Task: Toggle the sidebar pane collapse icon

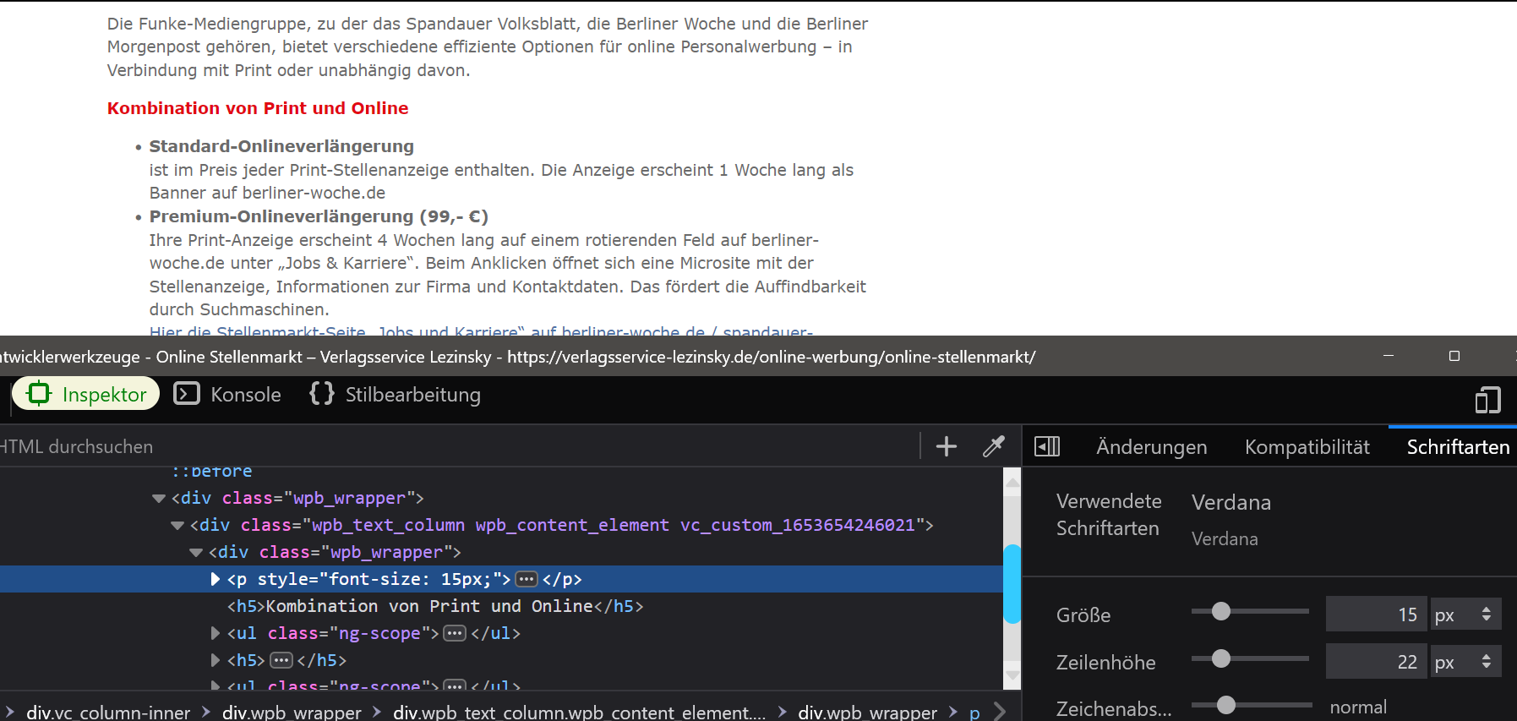Action: [1046, 446]
